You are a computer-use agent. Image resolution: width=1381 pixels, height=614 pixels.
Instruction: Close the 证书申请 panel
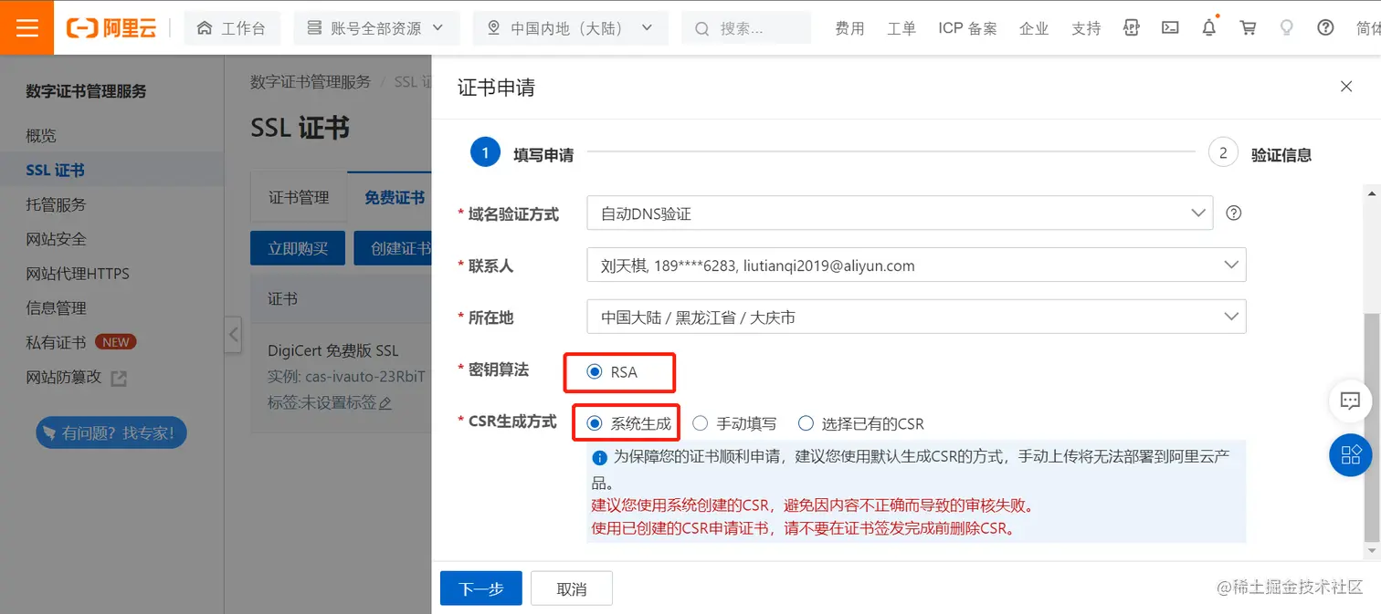coord(1346,87)
